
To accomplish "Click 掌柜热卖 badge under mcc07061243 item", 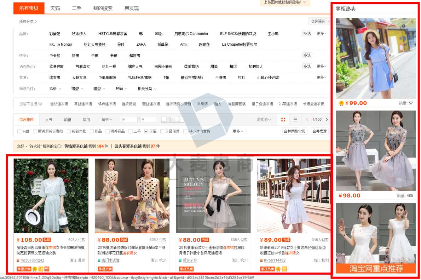I will tap(24, 269).
